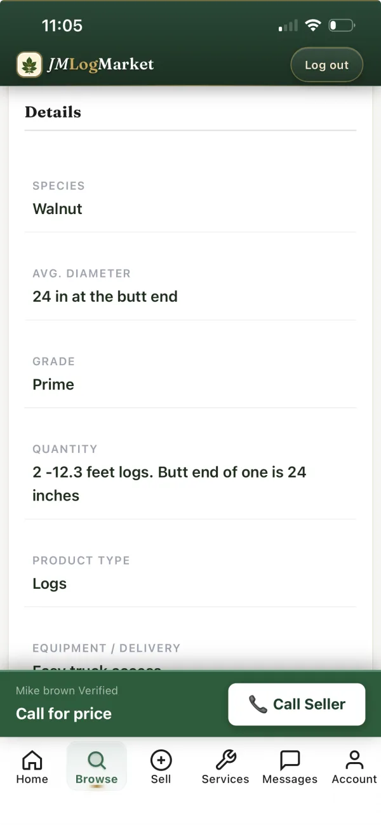Go to Account via person icon

(354, 760)
